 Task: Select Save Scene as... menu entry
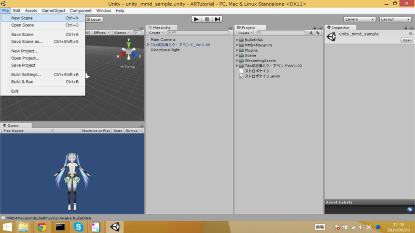pyautogui.click(x=43, y=41)
